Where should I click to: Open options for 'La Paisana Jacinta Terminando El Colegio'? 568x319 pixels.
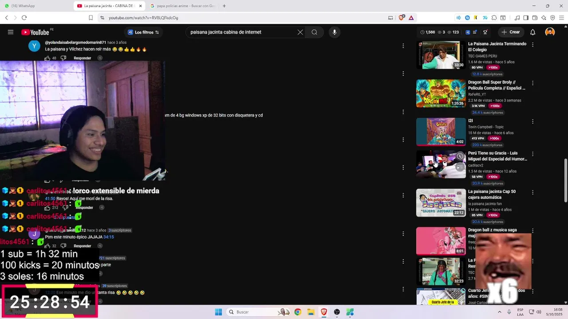[533, 45]
